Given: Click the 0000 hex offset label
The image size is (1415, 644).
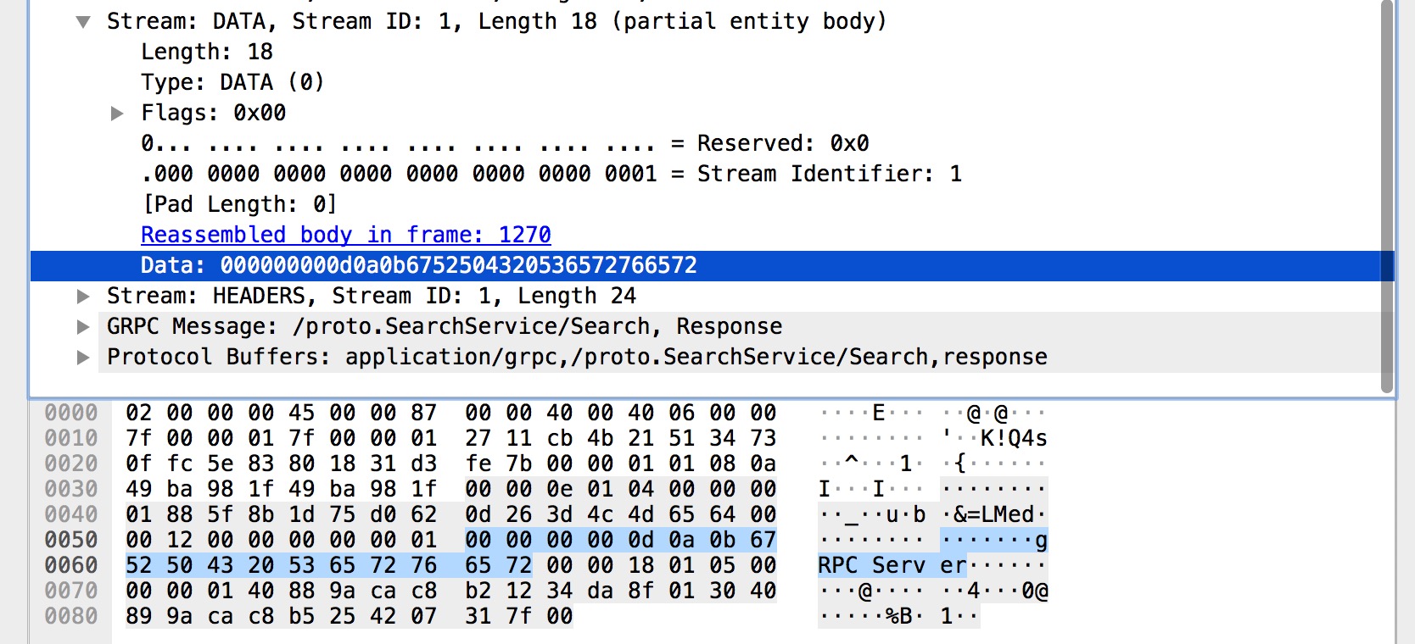Looking at the screenshot, I should pos(71,414).
